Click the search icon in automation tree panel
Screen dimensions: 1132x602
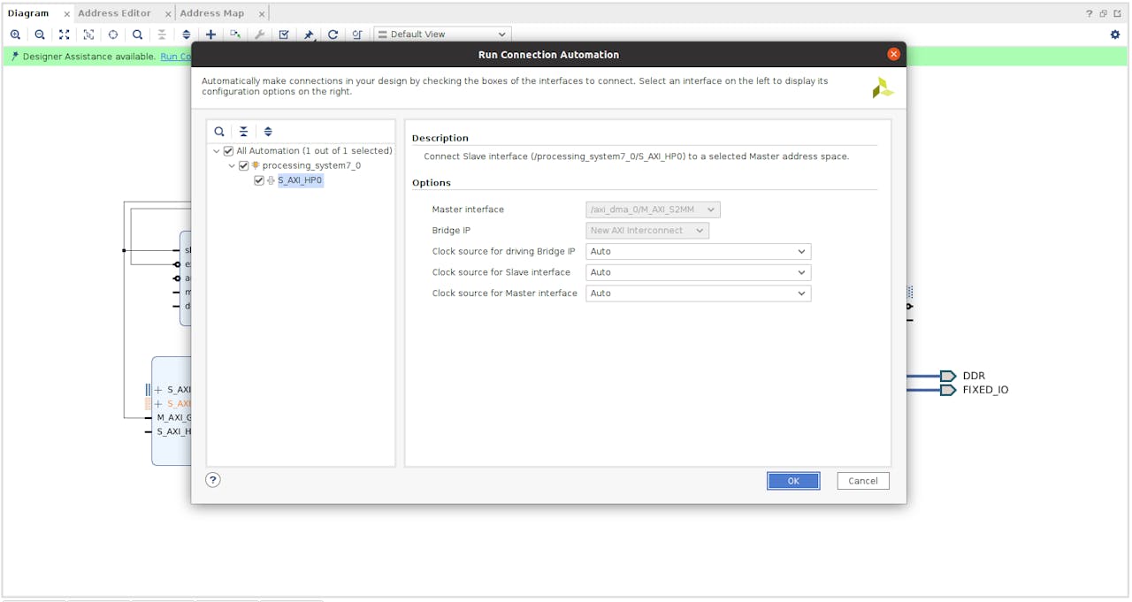pyautogui.click(x=219, y=132)
